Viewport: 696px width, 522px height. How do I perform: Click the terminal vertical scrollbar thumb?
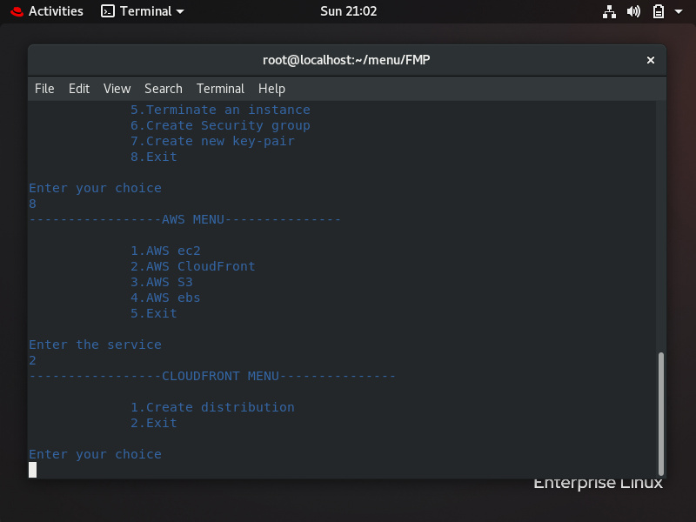661,414
